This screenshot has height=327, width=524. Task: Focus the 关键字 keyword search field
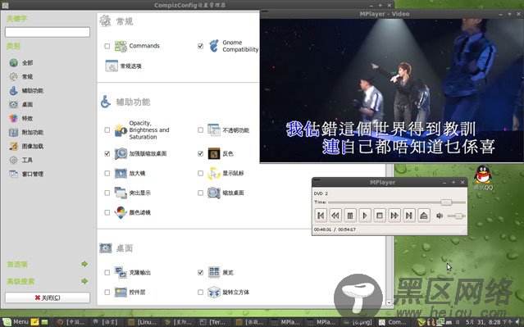[x=48, y=32]
